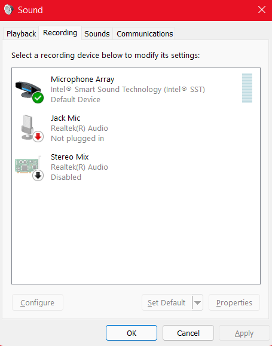Click the black disabled arrow badge
The image size is (272, 346).
coord(38,176)
